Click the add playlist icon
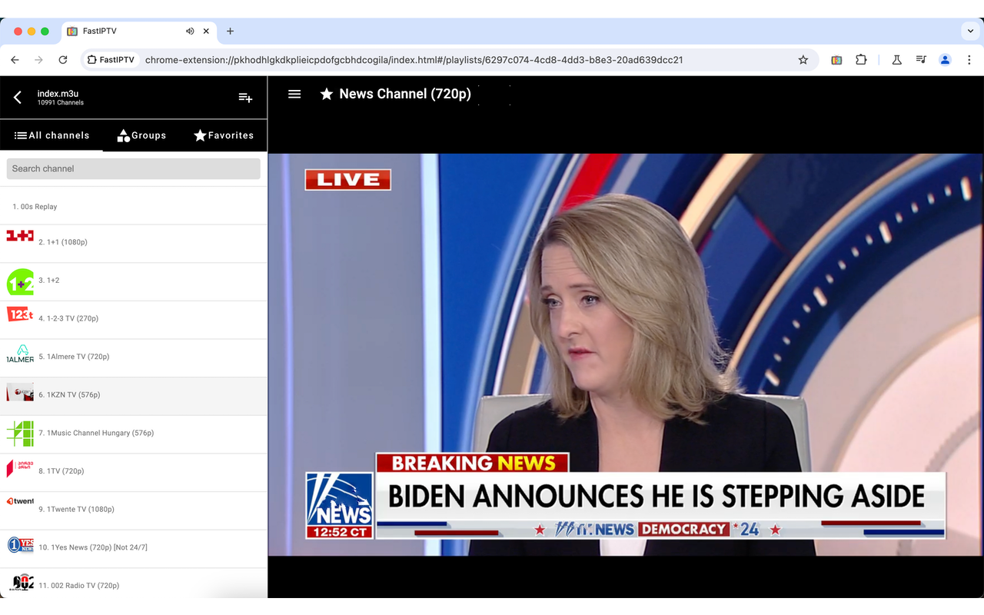Viewport: 984px width, 615px height. pyautogui.click(x=245, y=98)
